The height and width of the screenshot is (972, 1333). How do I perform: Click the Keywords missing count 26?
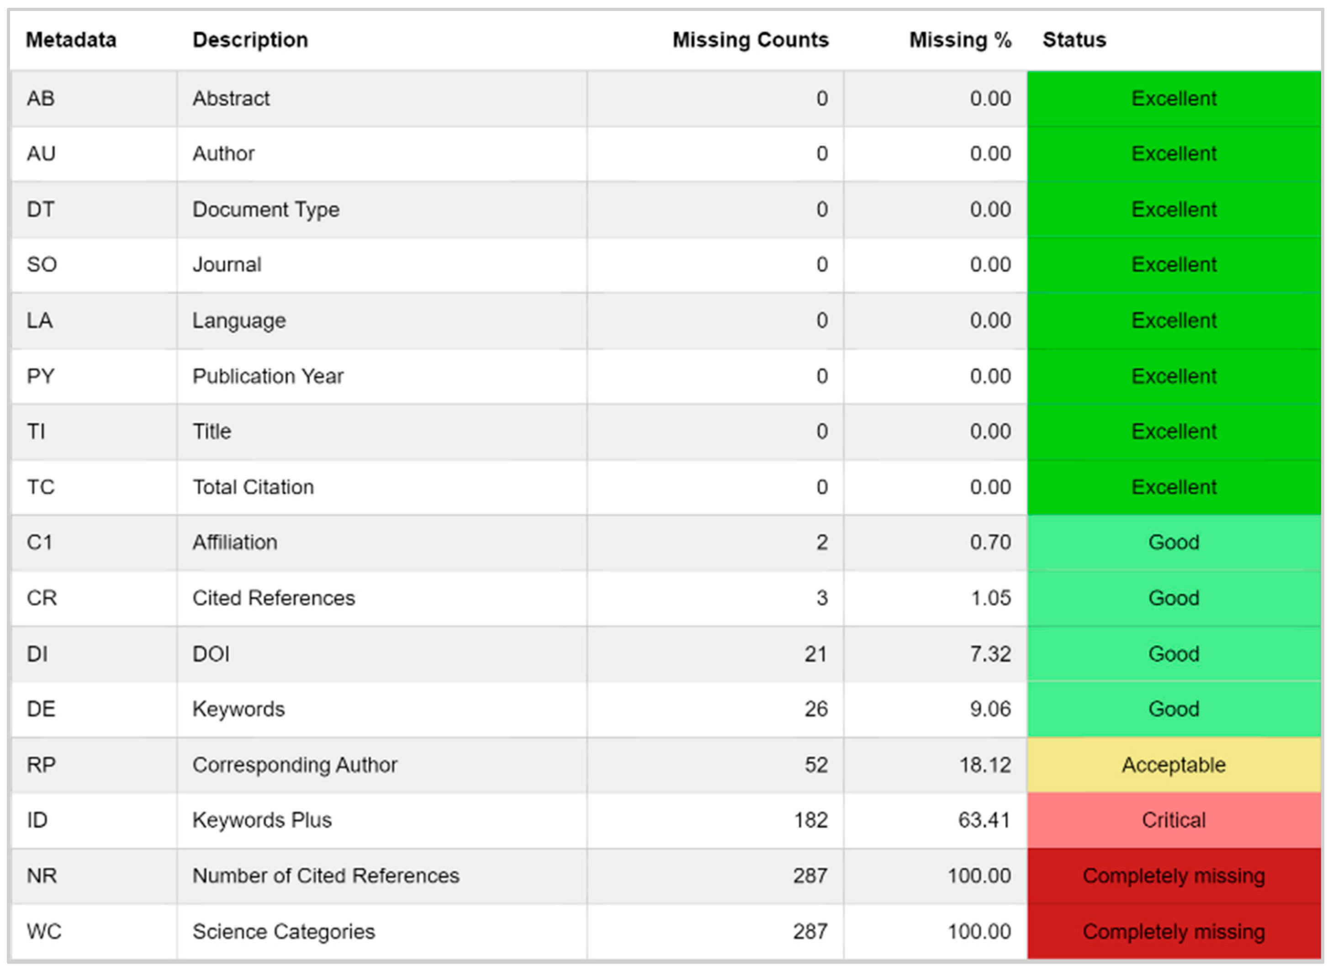[815, 709]
